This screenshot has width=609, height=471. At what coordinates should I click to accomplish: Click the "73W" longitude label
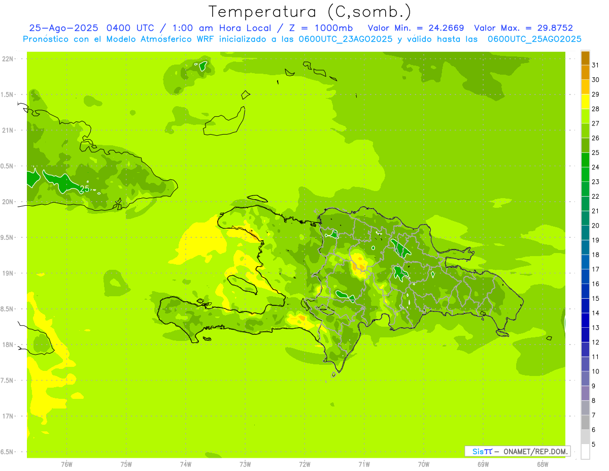coord(245,464)
